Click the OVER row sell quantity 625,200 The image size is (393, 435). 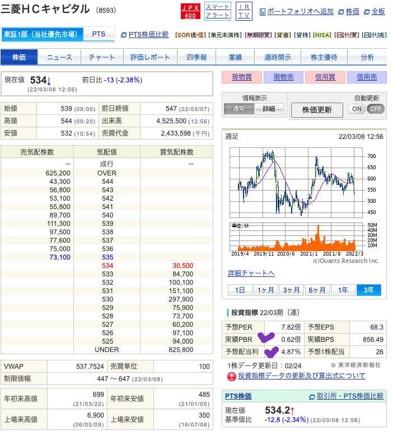tap(58, 173)
